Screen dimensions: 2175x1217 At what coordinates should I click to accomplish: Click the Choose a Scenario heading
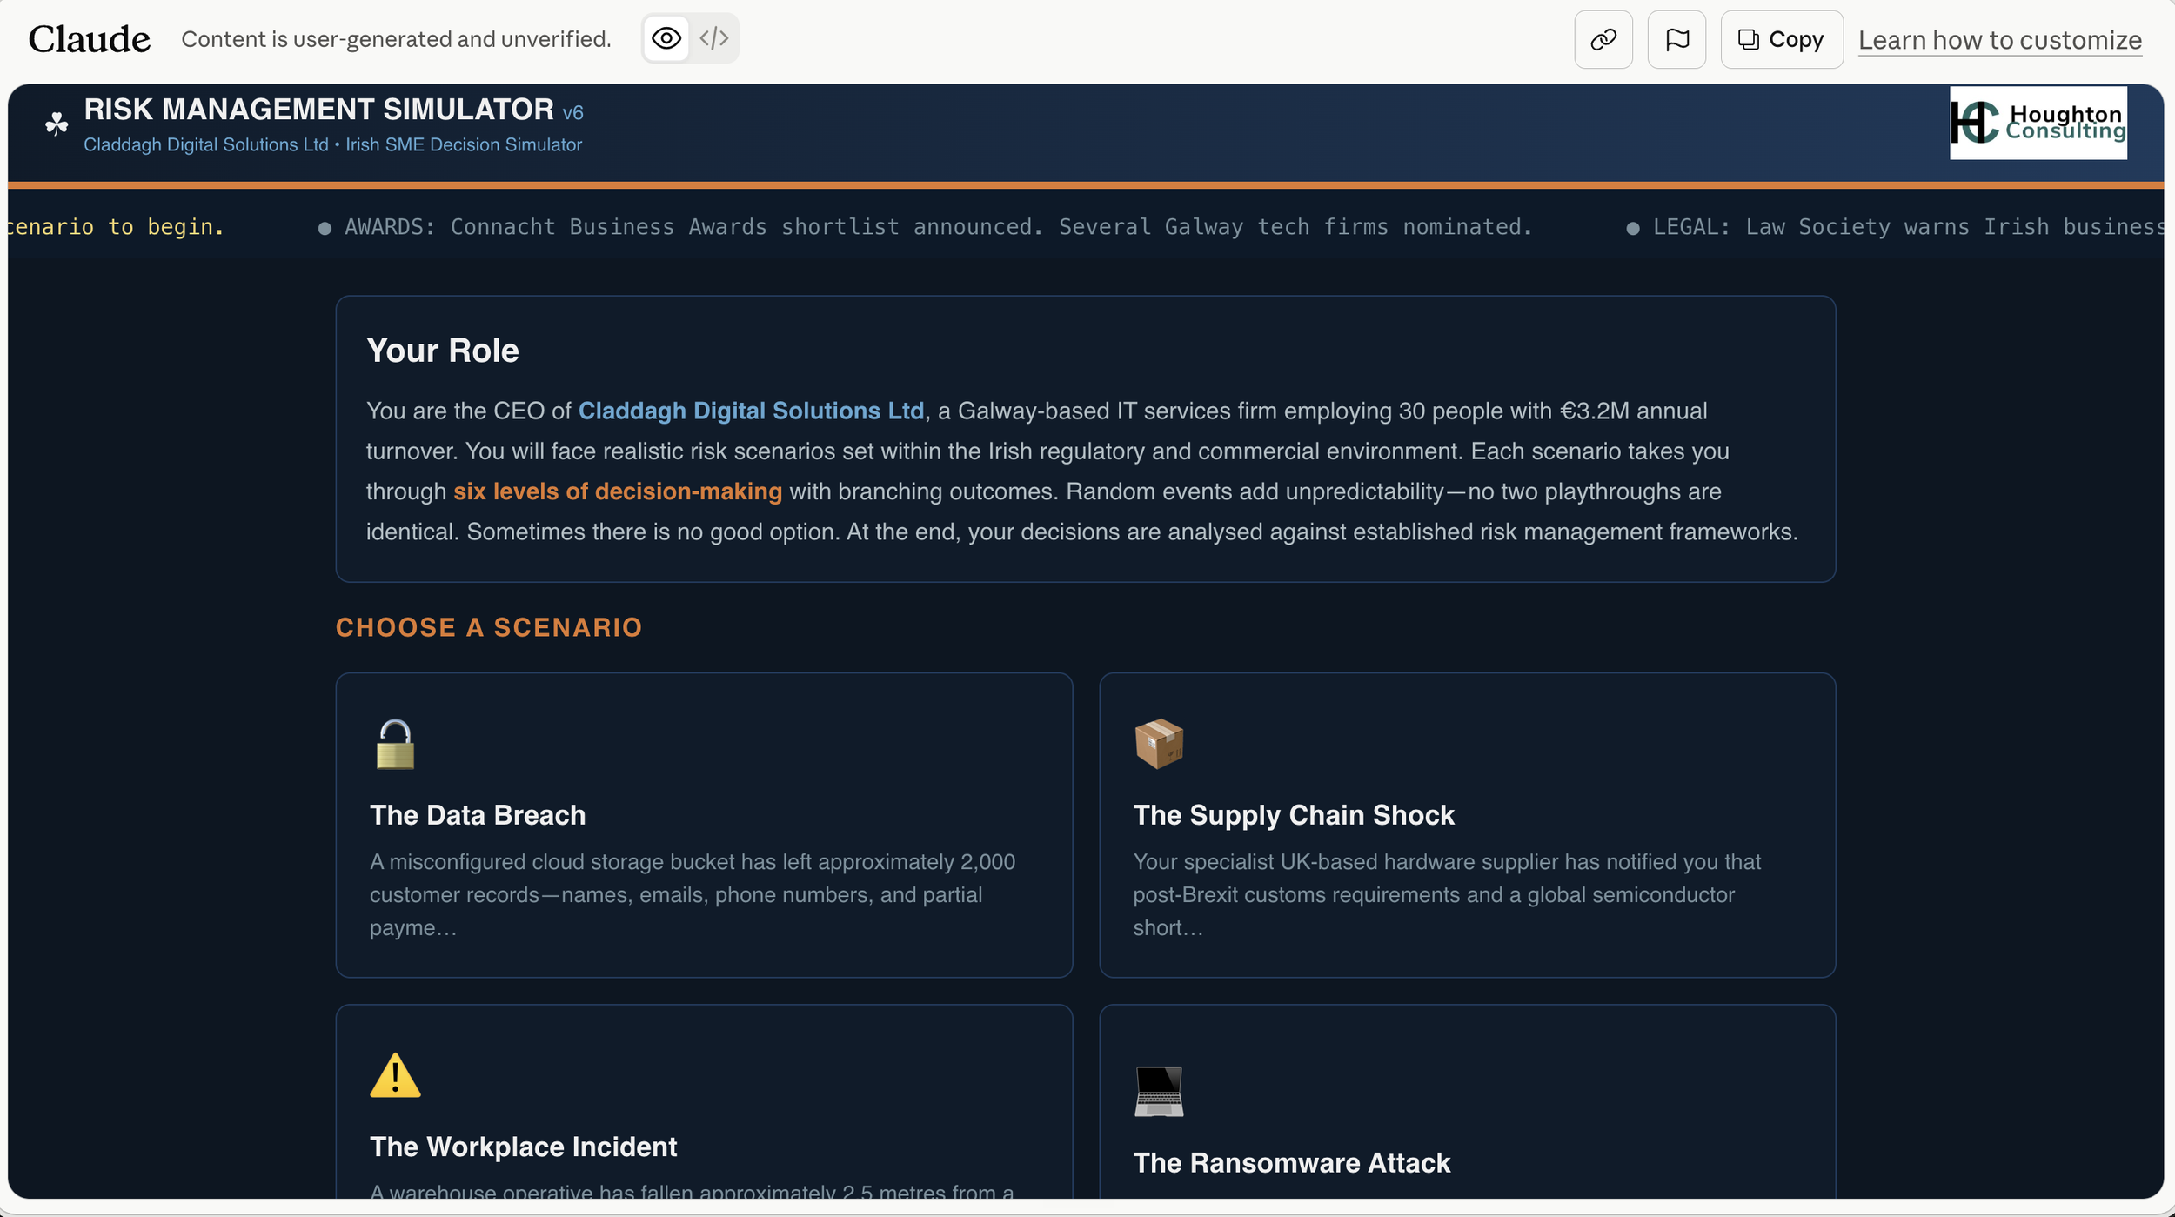[489, 627]
